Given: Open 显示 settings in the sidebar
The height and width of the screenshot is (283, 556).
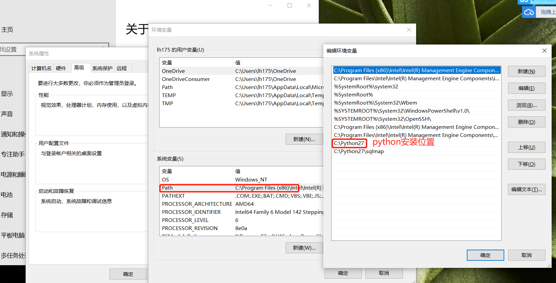Looking at the screenshot, I should [x=7, y=94].
